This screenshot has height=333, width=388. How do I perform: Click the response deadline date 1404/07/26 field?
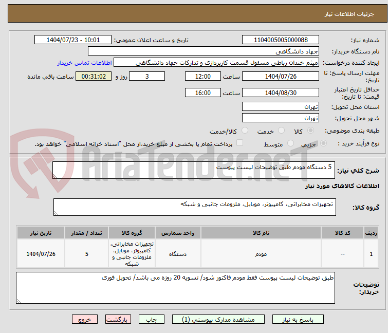pos(281,76)
